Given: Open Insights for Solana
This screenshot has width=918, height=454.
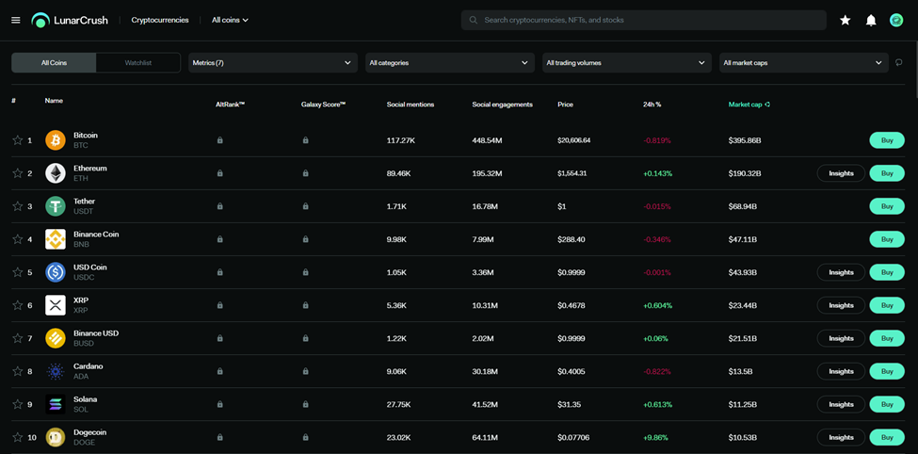Looking at the screenshot, I should [841, 404].
